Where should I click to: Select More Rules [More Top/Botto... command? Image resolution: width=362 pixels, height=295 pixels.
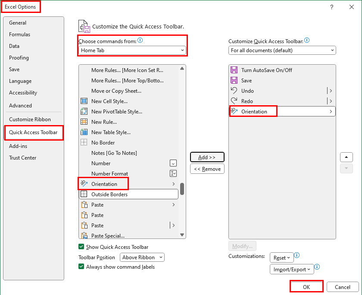pyautogui.click(x=128, y=80)
